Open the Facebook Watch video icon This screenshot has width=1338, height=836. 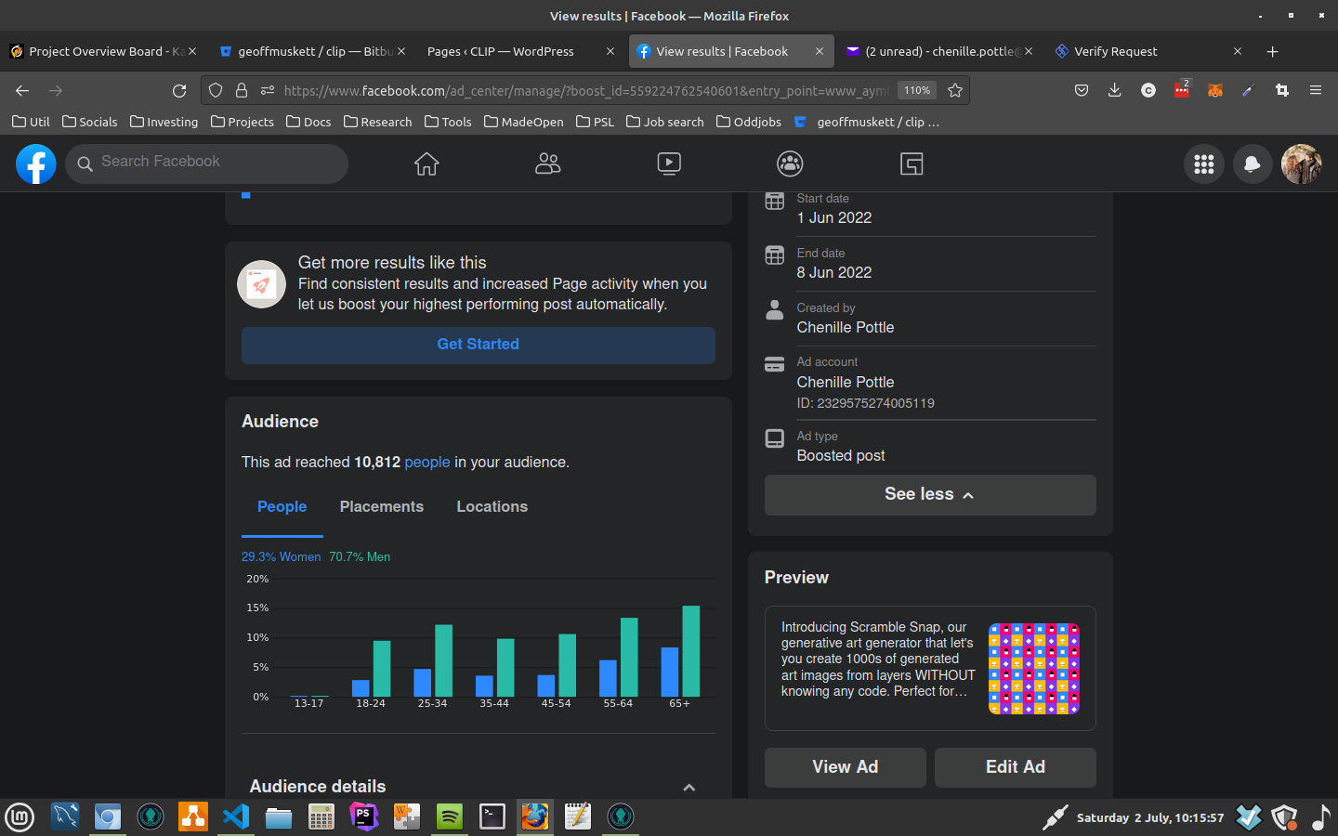pyautogui.click(x=669, y=163)
